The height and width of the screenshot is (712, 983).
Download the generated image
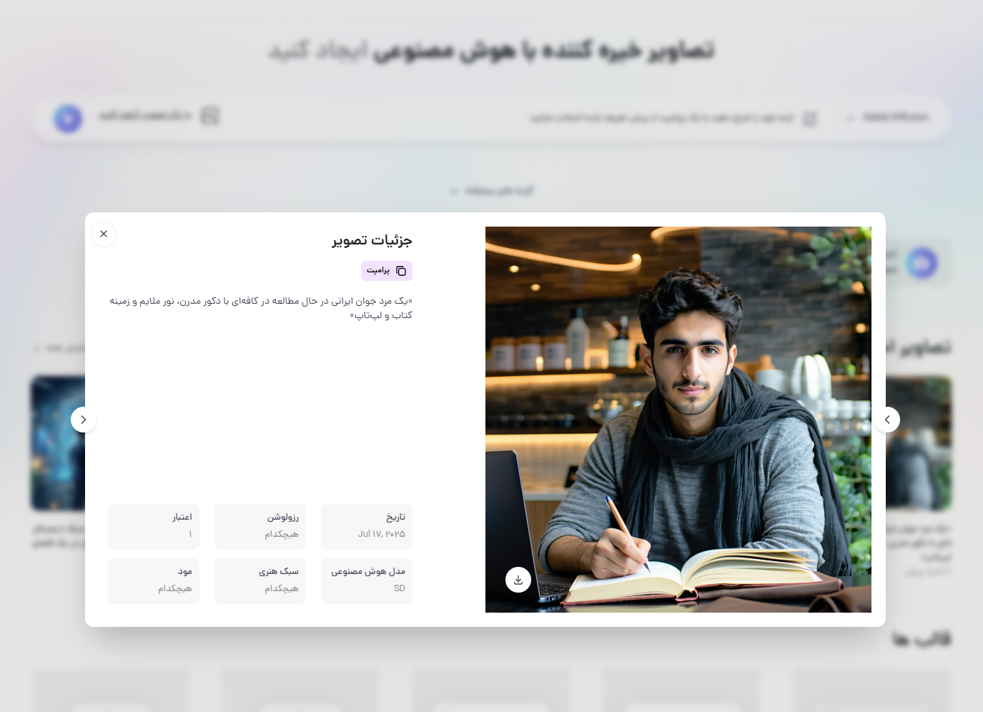518,580
